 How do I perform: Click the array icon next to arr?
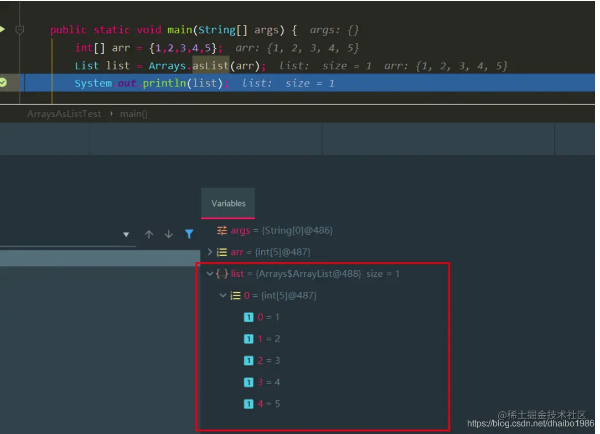[x=222, y=252]
